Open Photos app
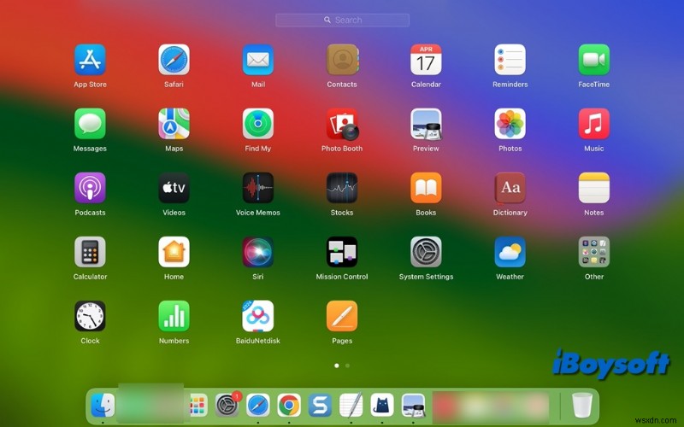 pos(510,124)
